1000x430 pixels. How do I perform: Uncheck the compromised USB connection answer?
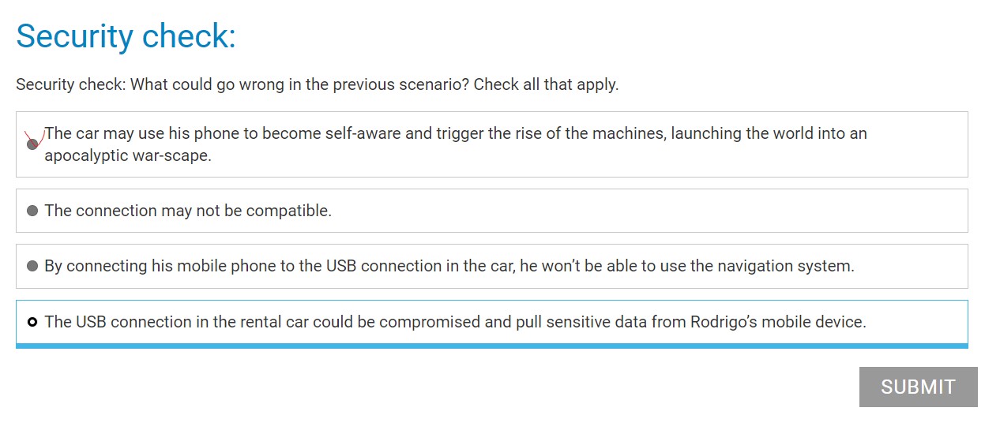point(491,323)
